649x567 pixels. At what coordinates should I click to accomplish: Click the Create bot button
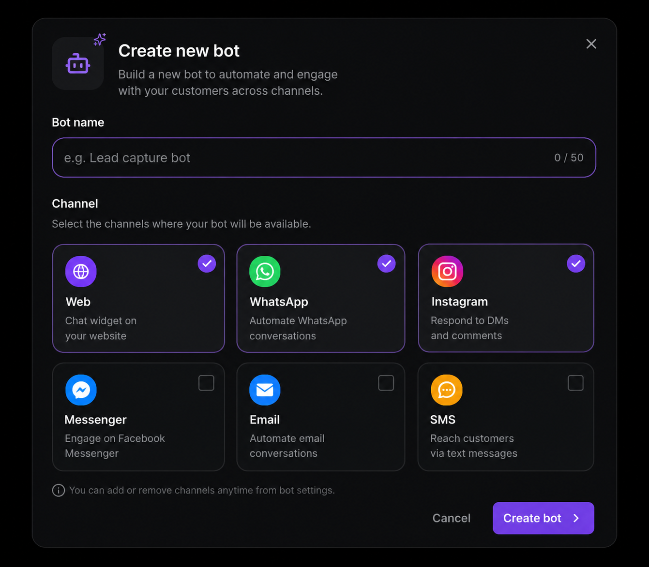click(x=543, y=518)
